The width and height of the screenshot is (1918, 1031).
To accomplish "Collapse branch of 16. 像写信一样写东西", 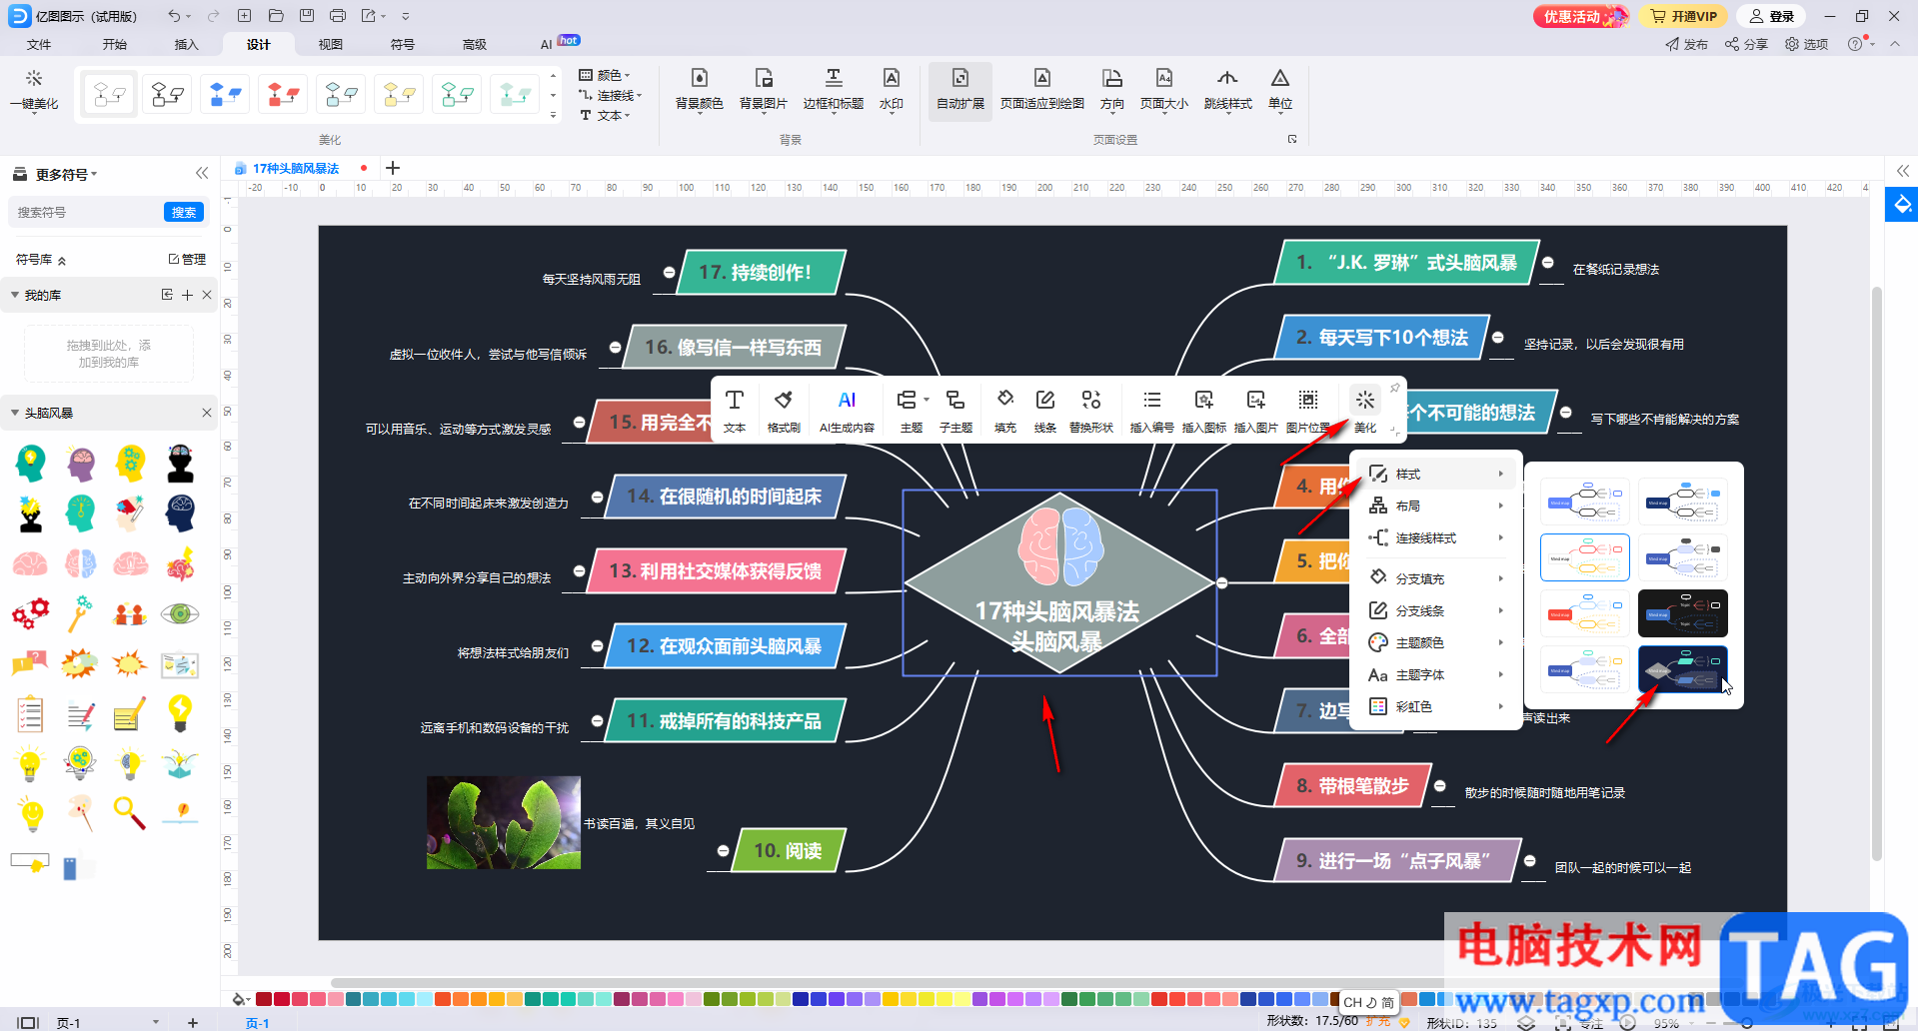I will 616,347.
